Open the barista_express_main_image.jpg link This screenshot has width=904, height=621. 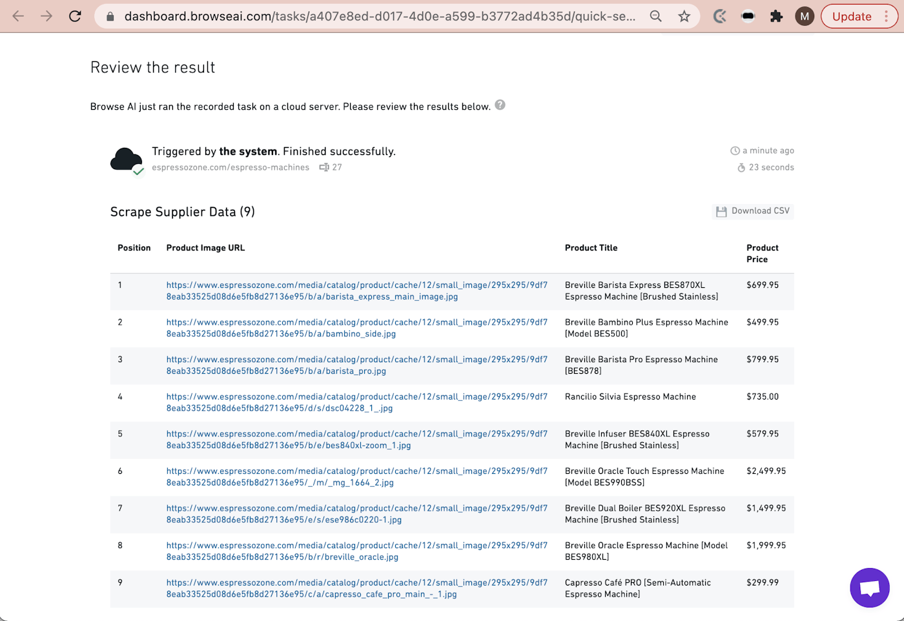(357, 291)
